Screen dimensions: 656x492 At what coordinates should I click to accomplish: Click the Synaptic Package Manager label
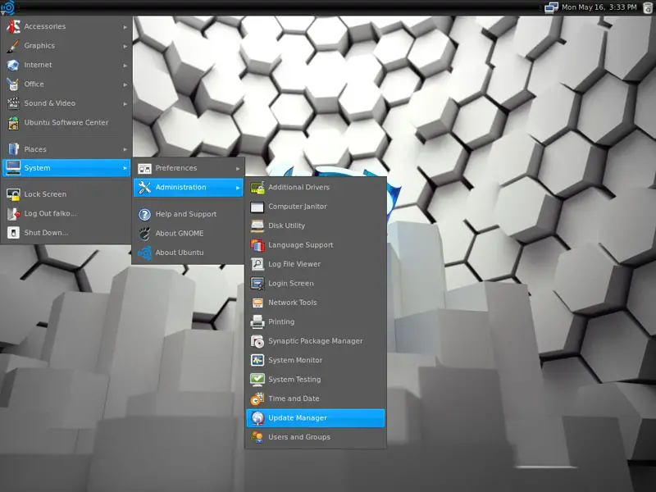(316, 341)
